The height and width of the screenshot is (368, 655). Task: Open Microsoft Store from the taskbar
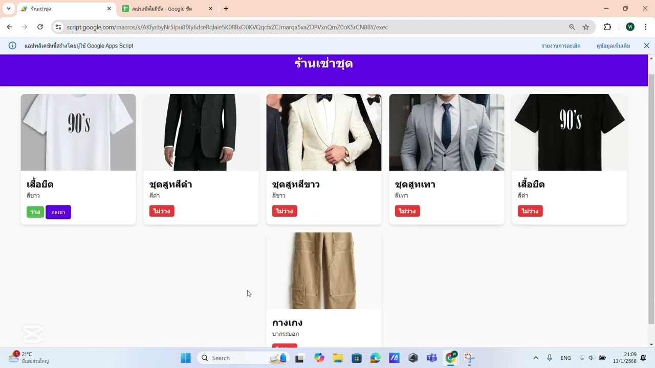tap(357, 358)
